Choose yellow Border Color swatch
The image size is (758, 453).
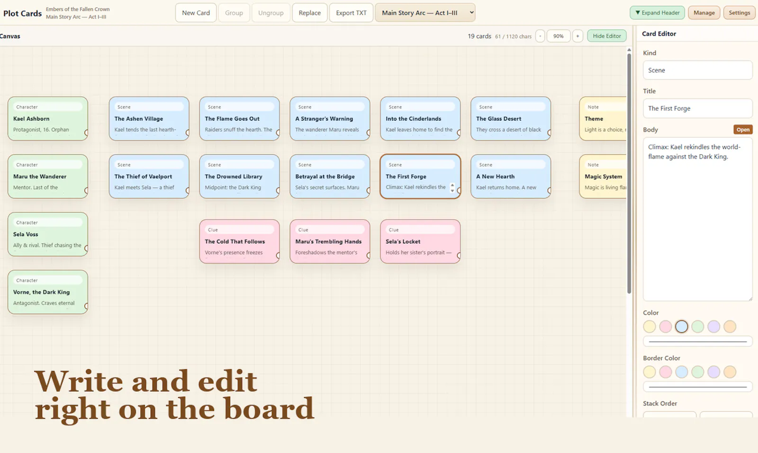tap(650, 372)
